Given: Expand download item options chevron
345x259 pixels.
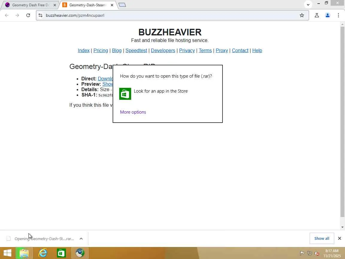Looking at the screenshot, I should (81, 239).
